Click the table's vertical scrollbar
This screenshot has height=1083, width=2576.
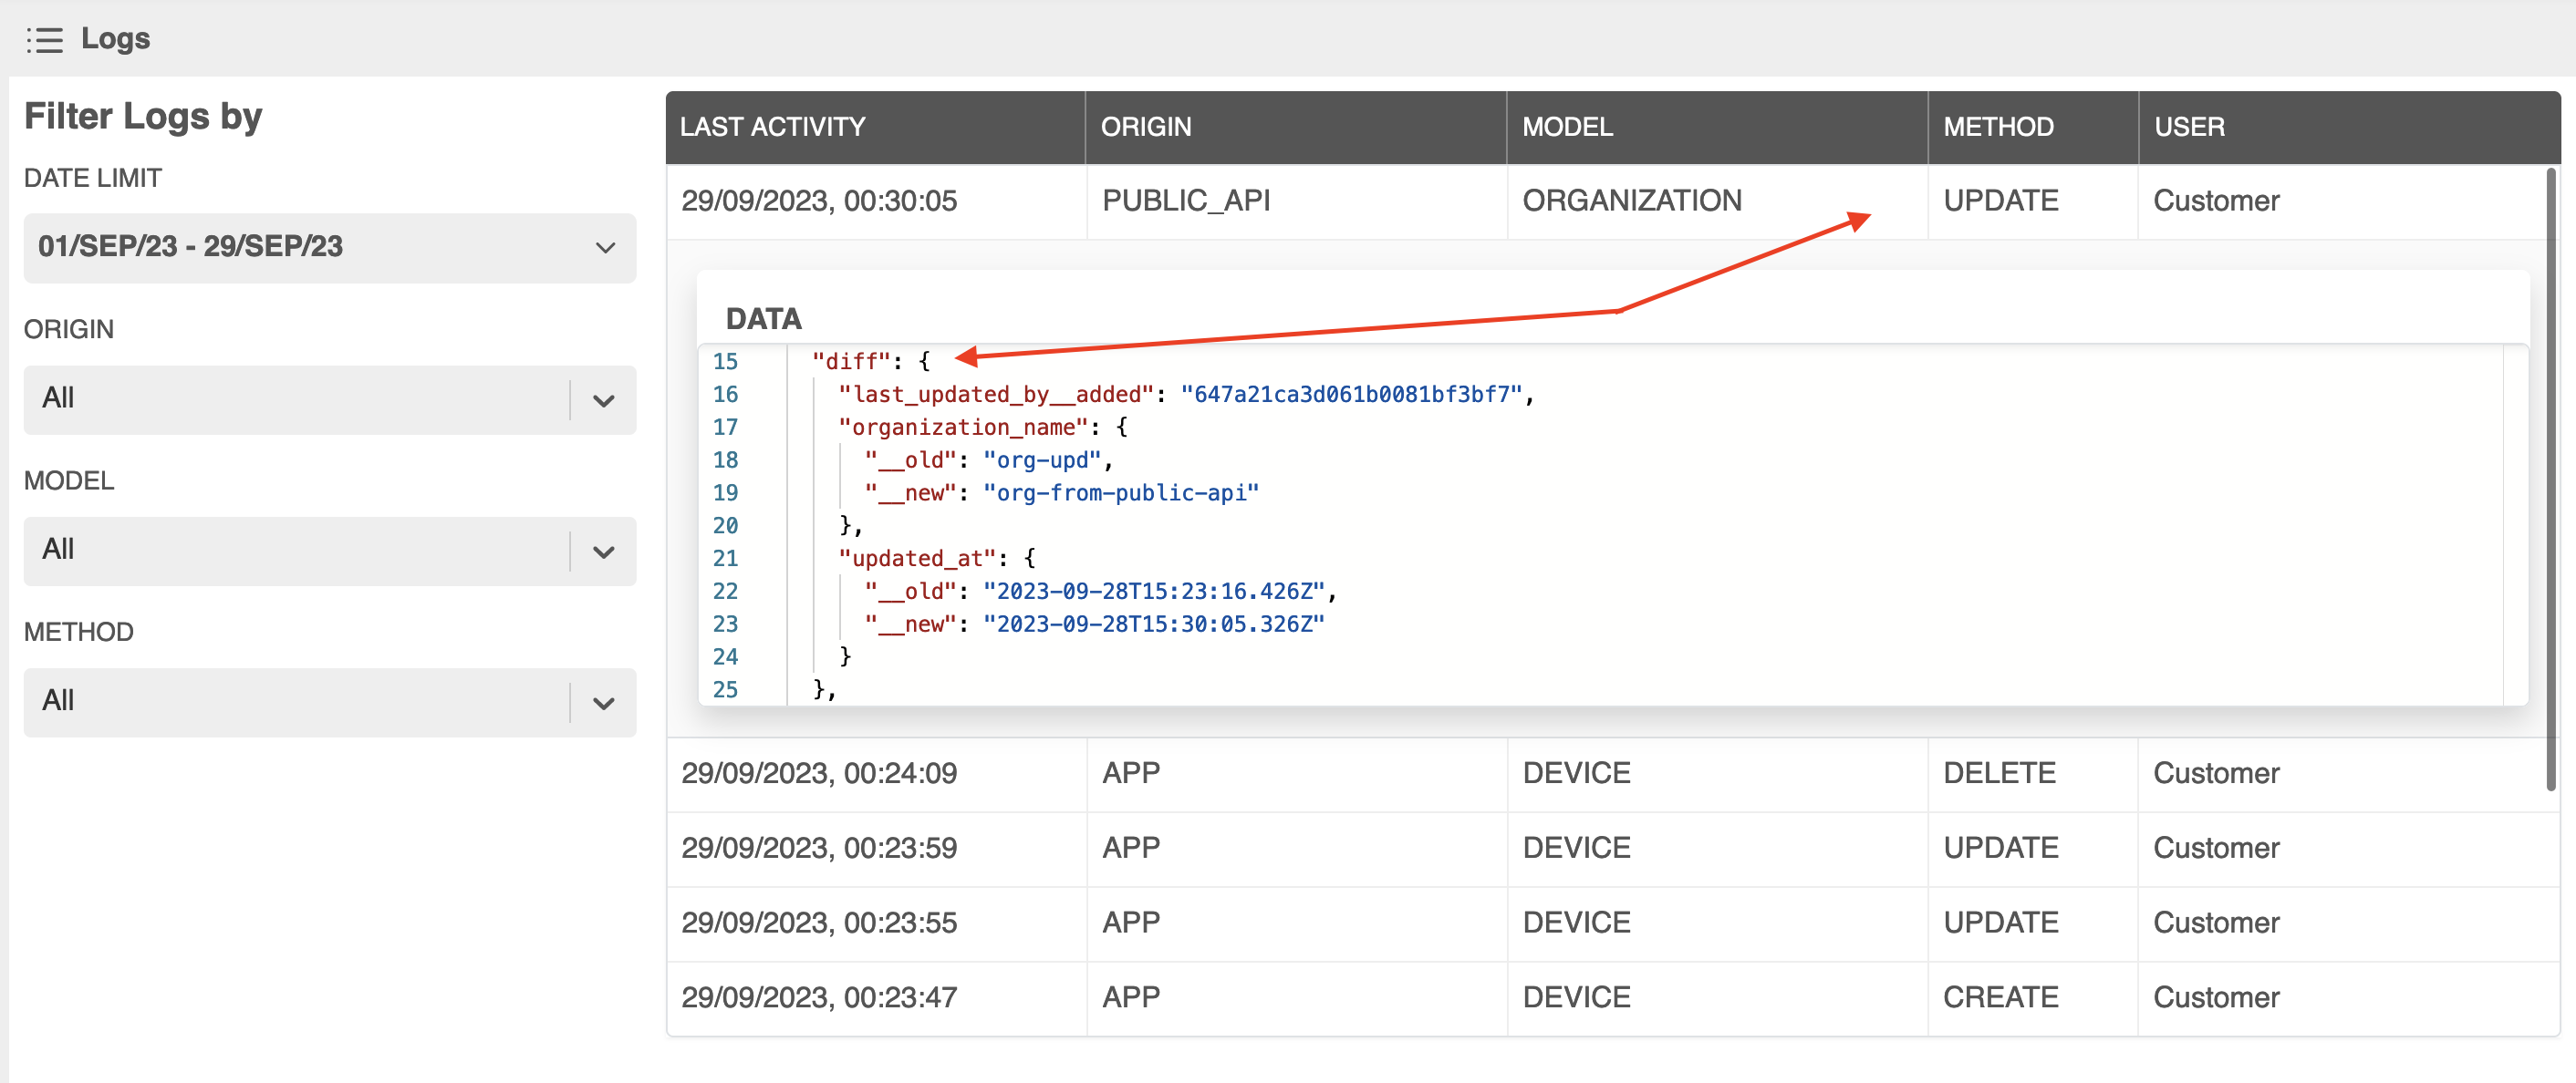[2551, 480]
